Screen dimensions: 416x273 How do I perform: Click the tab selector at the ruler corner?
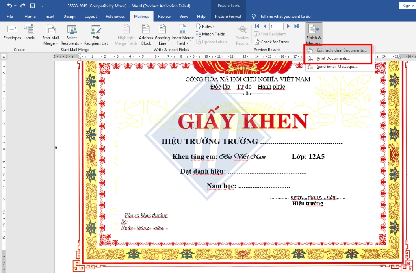4,56
